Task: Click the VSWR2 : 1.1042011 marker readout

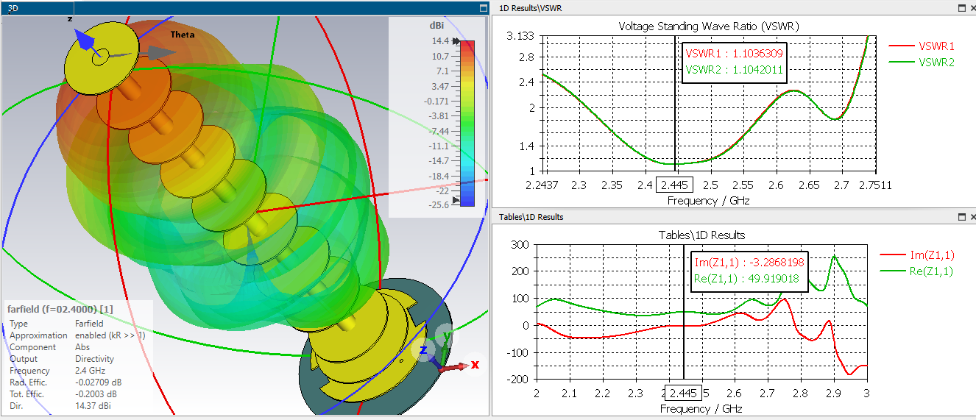Action: point(734,71)
